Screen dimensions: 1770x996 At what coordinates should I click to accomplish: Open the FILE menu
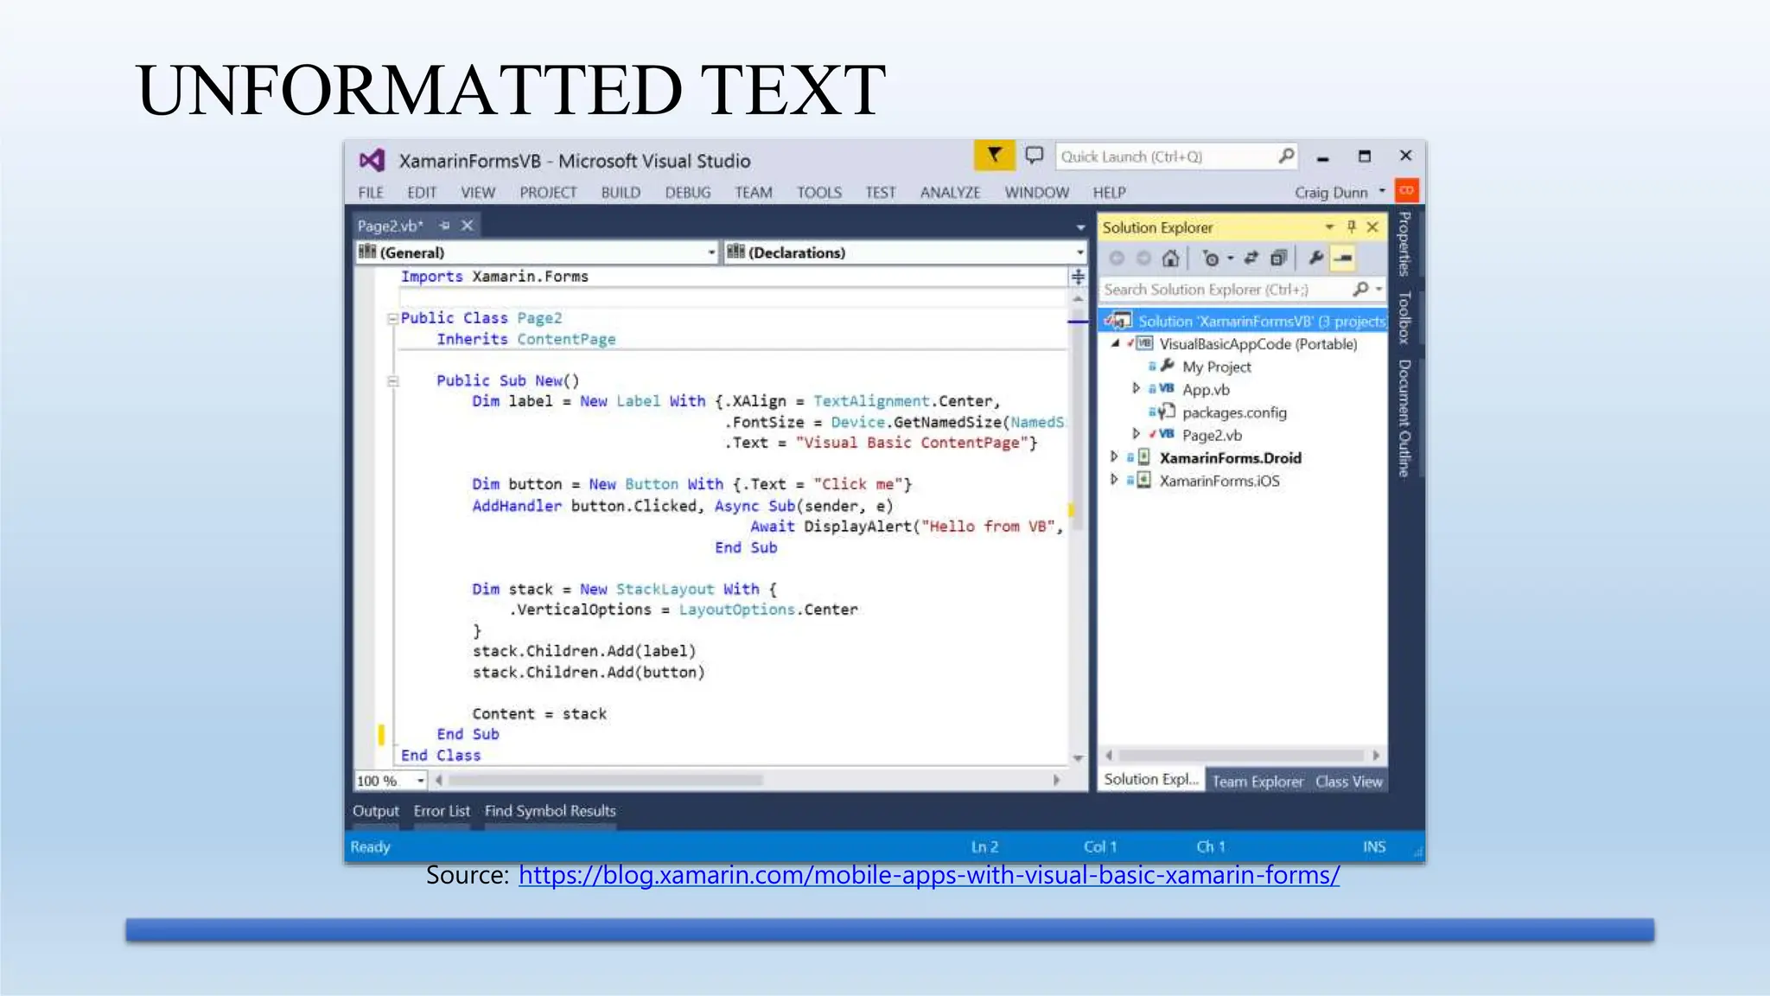point(371,192)
